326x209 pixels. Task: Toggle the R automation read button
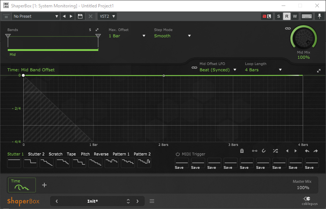pos(287,16)
